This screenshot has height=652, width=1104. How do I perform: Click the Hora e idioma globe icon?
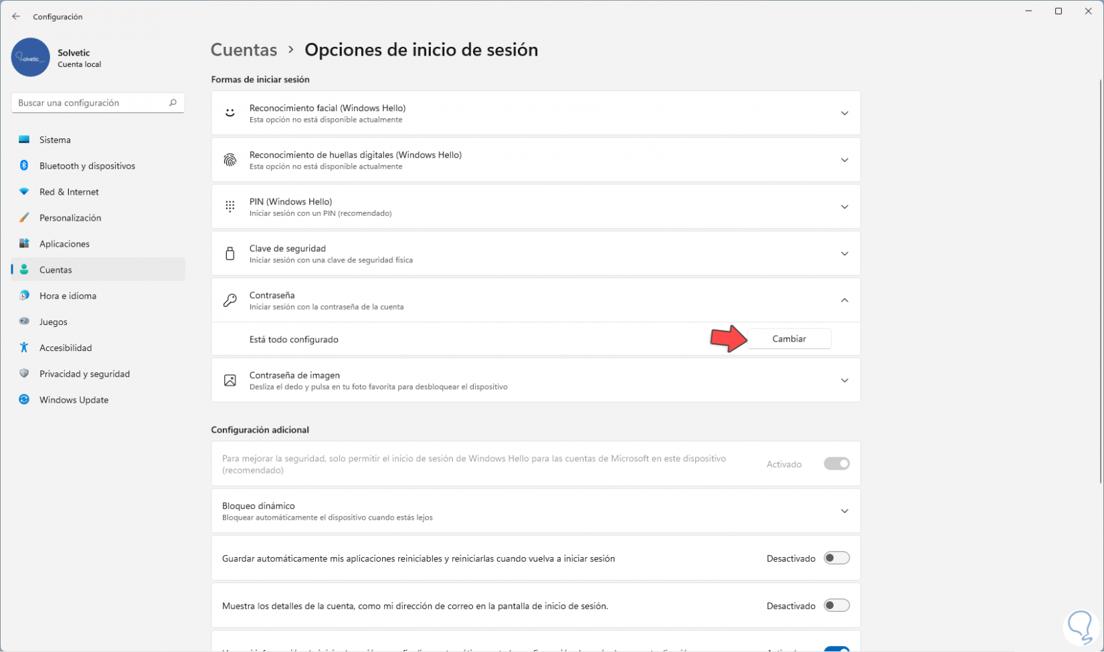24,296
